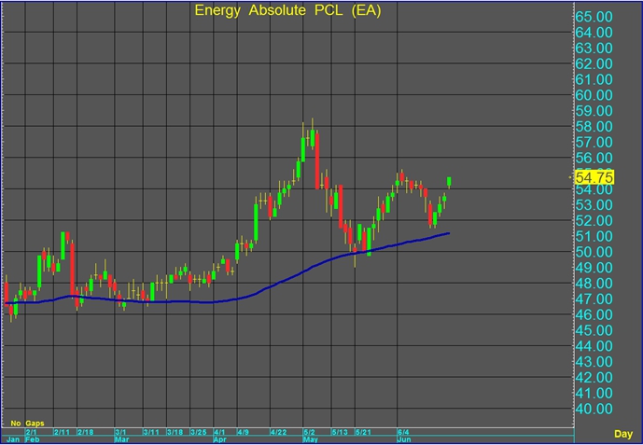
Task: Click the last green candlestick near 54.75
Action: tap(449, 182)
